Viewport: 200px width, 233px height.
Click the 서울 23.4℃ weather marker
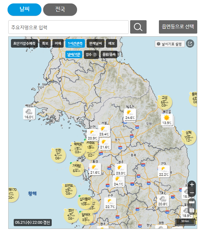tap(104, 131)
